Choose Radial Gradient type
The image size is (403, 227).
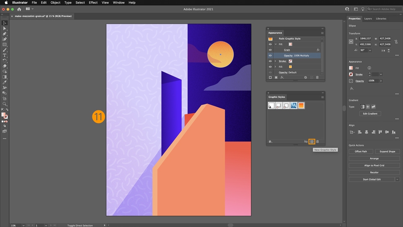tap(368, 106)
